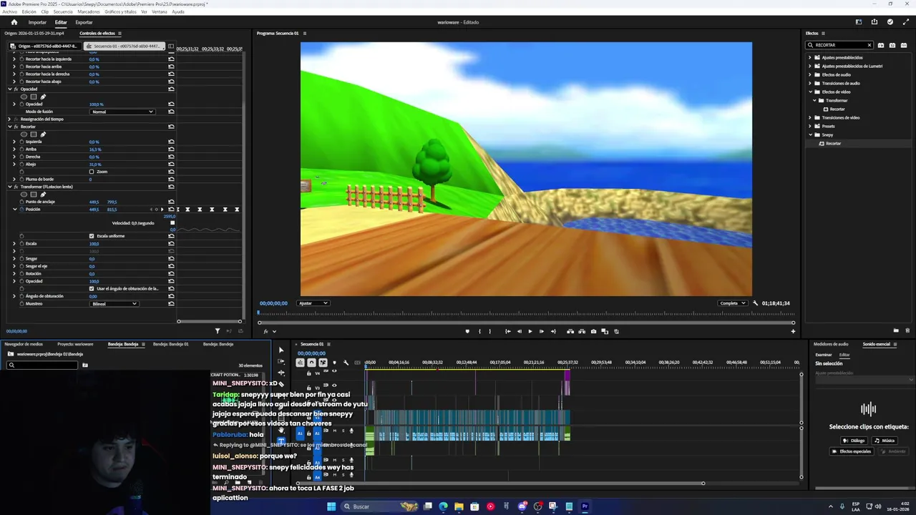916x515 pixels.
Task: Toggle fx on the Transformar effect
Action: (x=16, y=187)
